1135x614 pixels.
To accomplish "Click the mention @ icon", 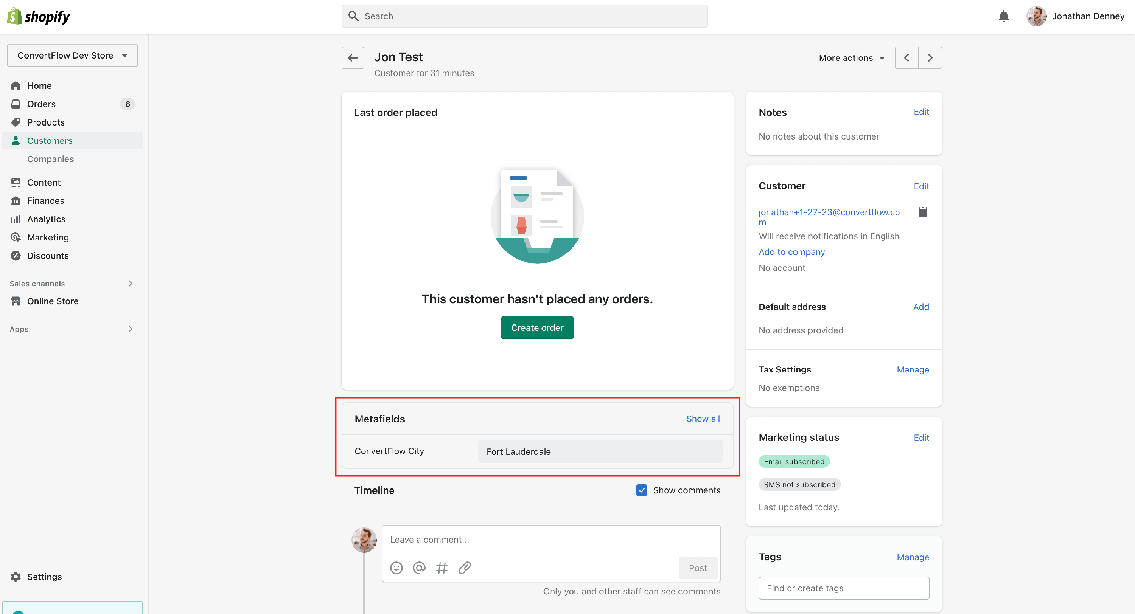I will pyautogui.click(x=418, y=568).
